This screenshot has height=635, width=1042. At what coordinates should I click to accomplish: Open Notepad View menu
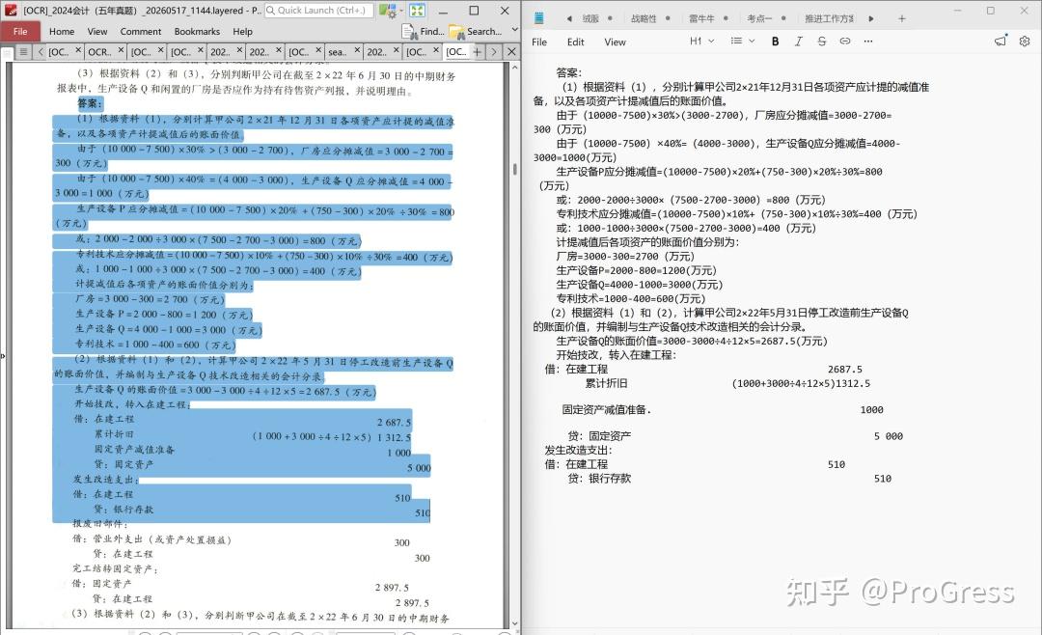click(615, 41)
